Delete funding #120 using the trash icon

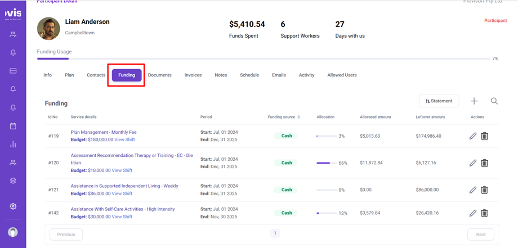pos(484,163)
